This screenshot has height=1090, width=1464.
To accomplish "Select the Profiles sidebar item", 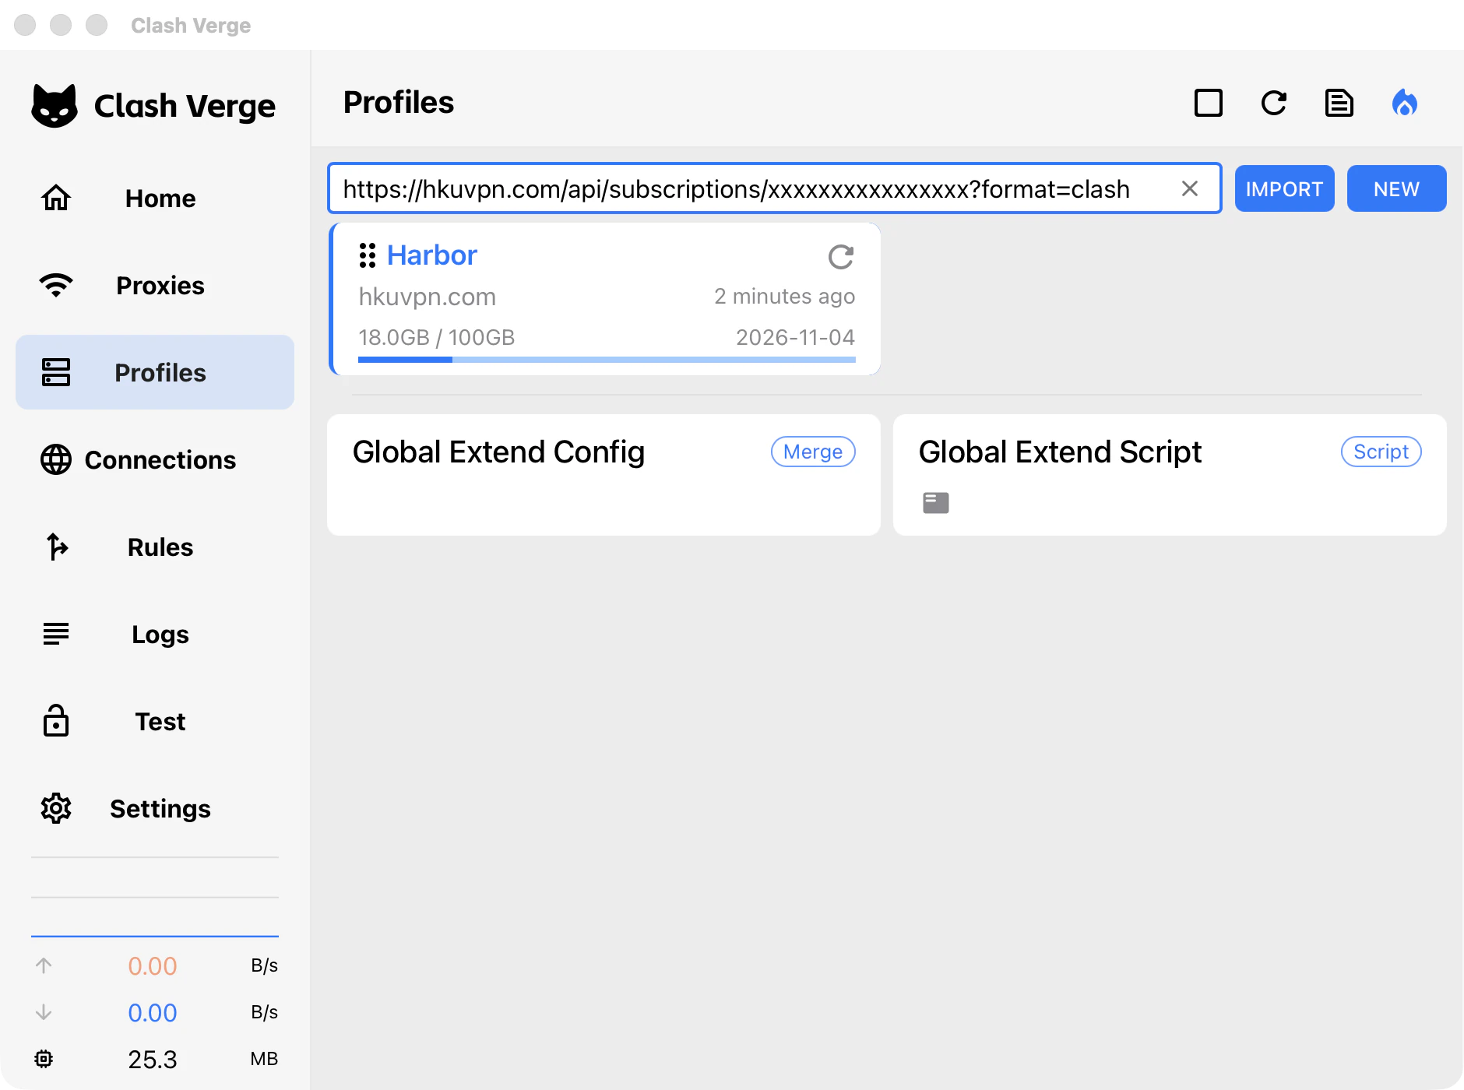I will point(155,373).
